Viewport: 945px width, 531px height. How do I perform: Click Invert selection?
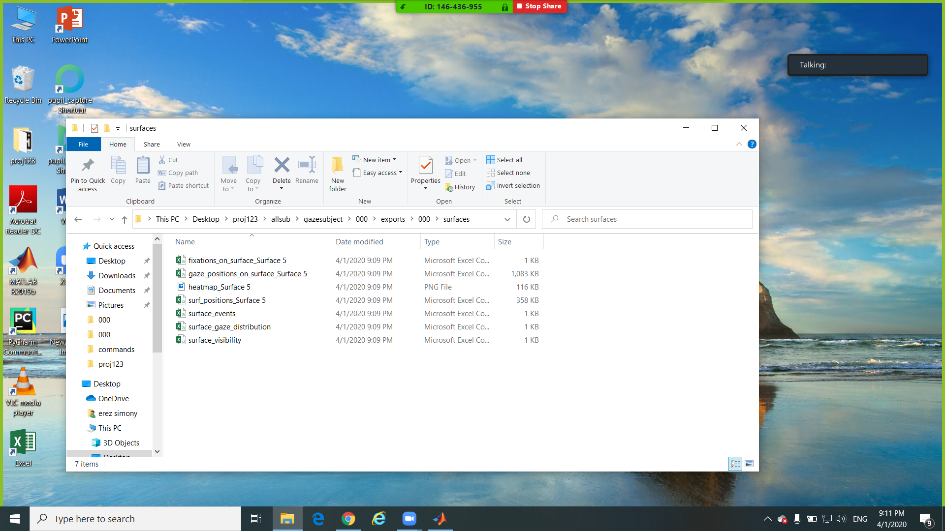513,185
